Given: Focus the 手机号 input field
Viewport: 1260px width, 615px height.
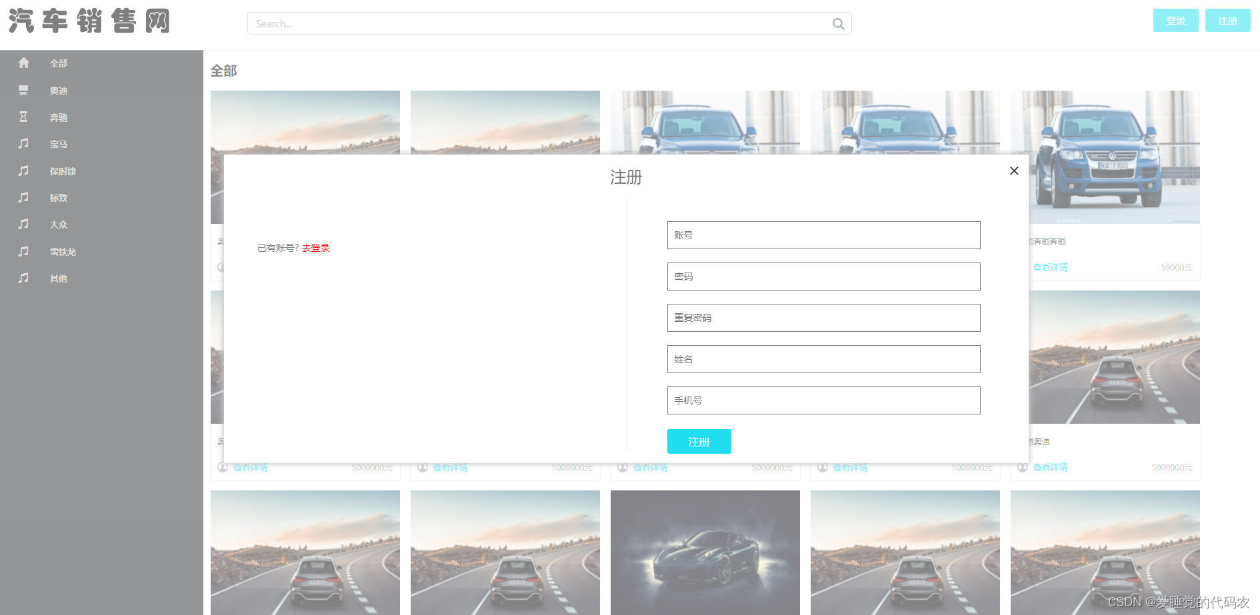Looking at the screenshot, I should pos(823,400).
